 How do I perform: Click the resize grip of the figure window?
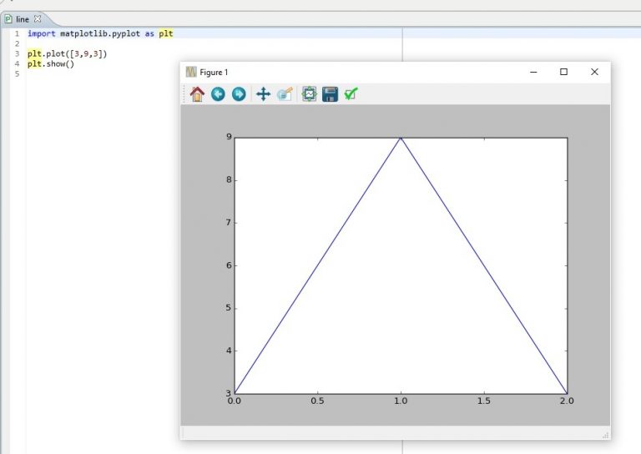(605, 435)
